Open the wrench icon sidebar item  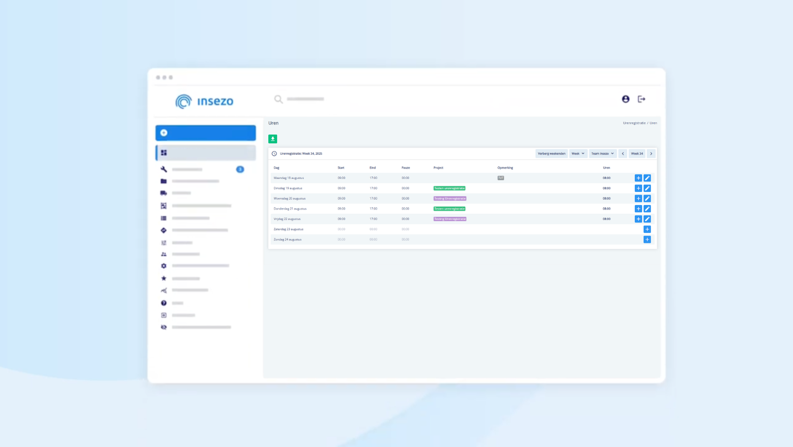164,169
